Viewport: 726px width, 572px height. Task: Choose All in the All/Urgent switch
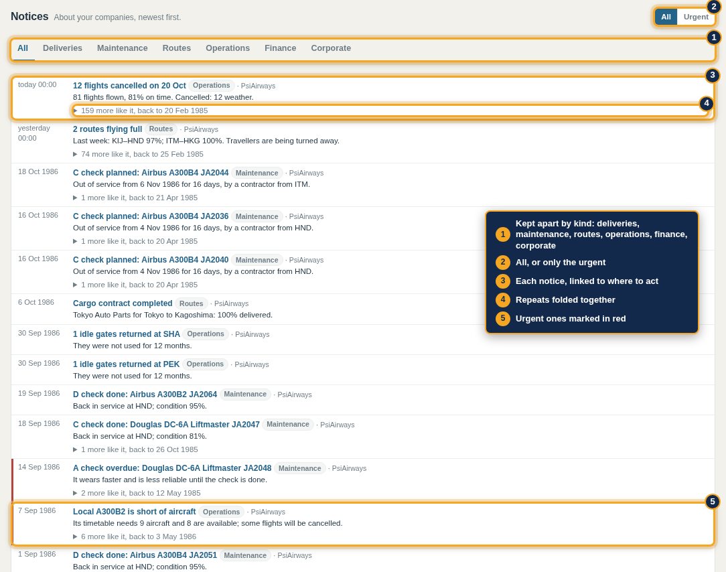[x=666, y=17]
